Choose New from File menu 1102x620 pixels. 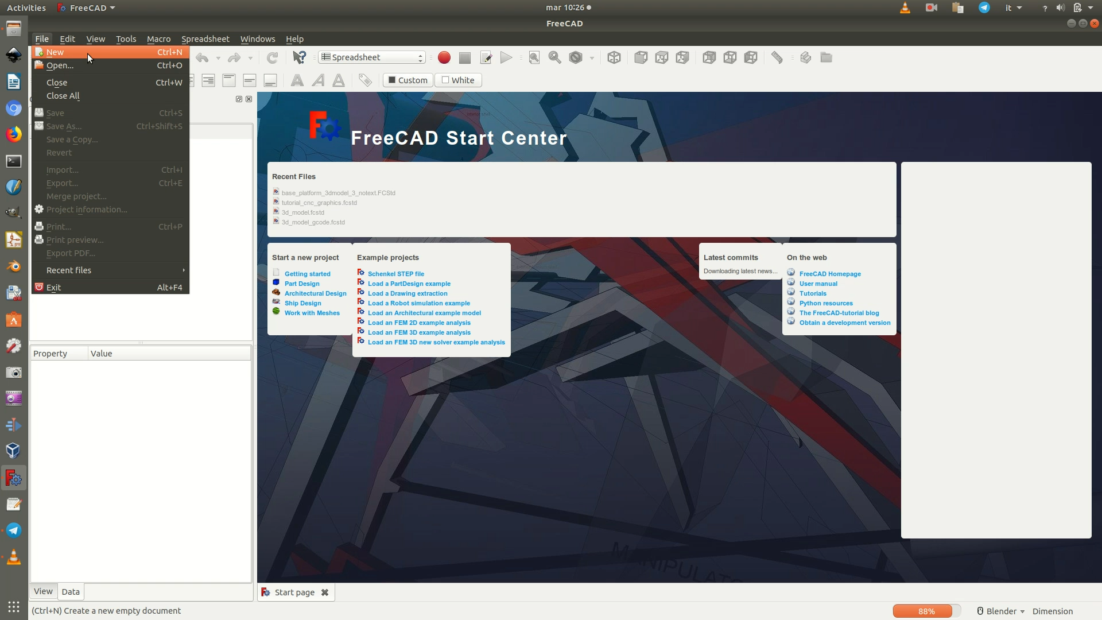(x=110, y=52)
